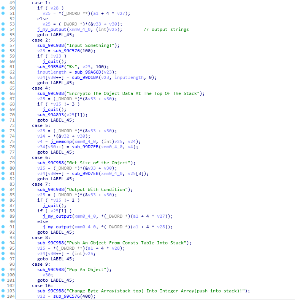The image size is (295, 300).
Task: Click the "case 2:" label
Action: click(41, 40)
